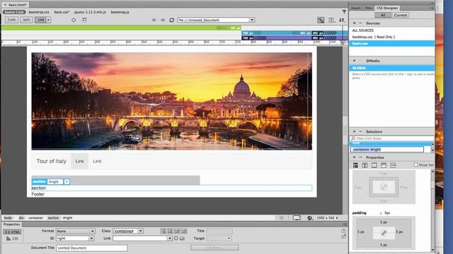This screenshot has width=453, height=254.
Task: Open jquery-1.11.3.min.js related file
Action: pyautogui.click(x=90, y=12)
